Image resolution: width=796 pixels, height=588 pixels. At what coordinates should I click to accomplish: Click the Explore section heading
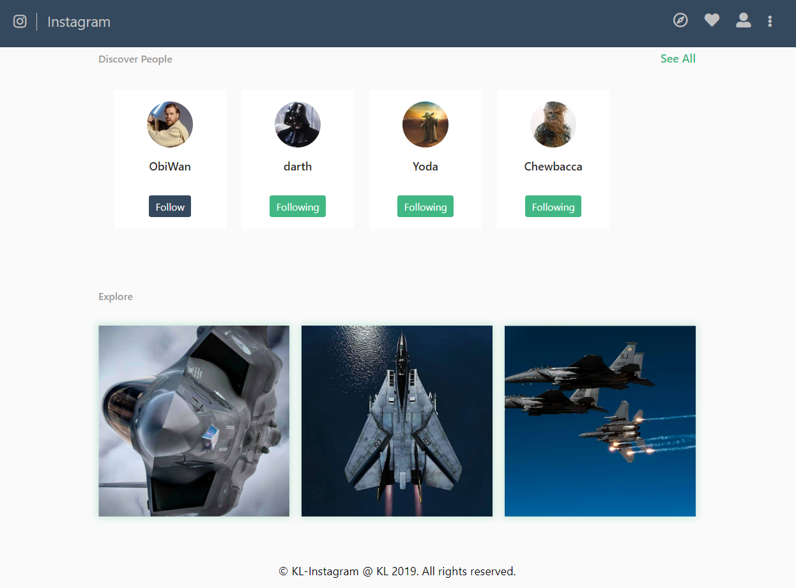pos(116,297)
